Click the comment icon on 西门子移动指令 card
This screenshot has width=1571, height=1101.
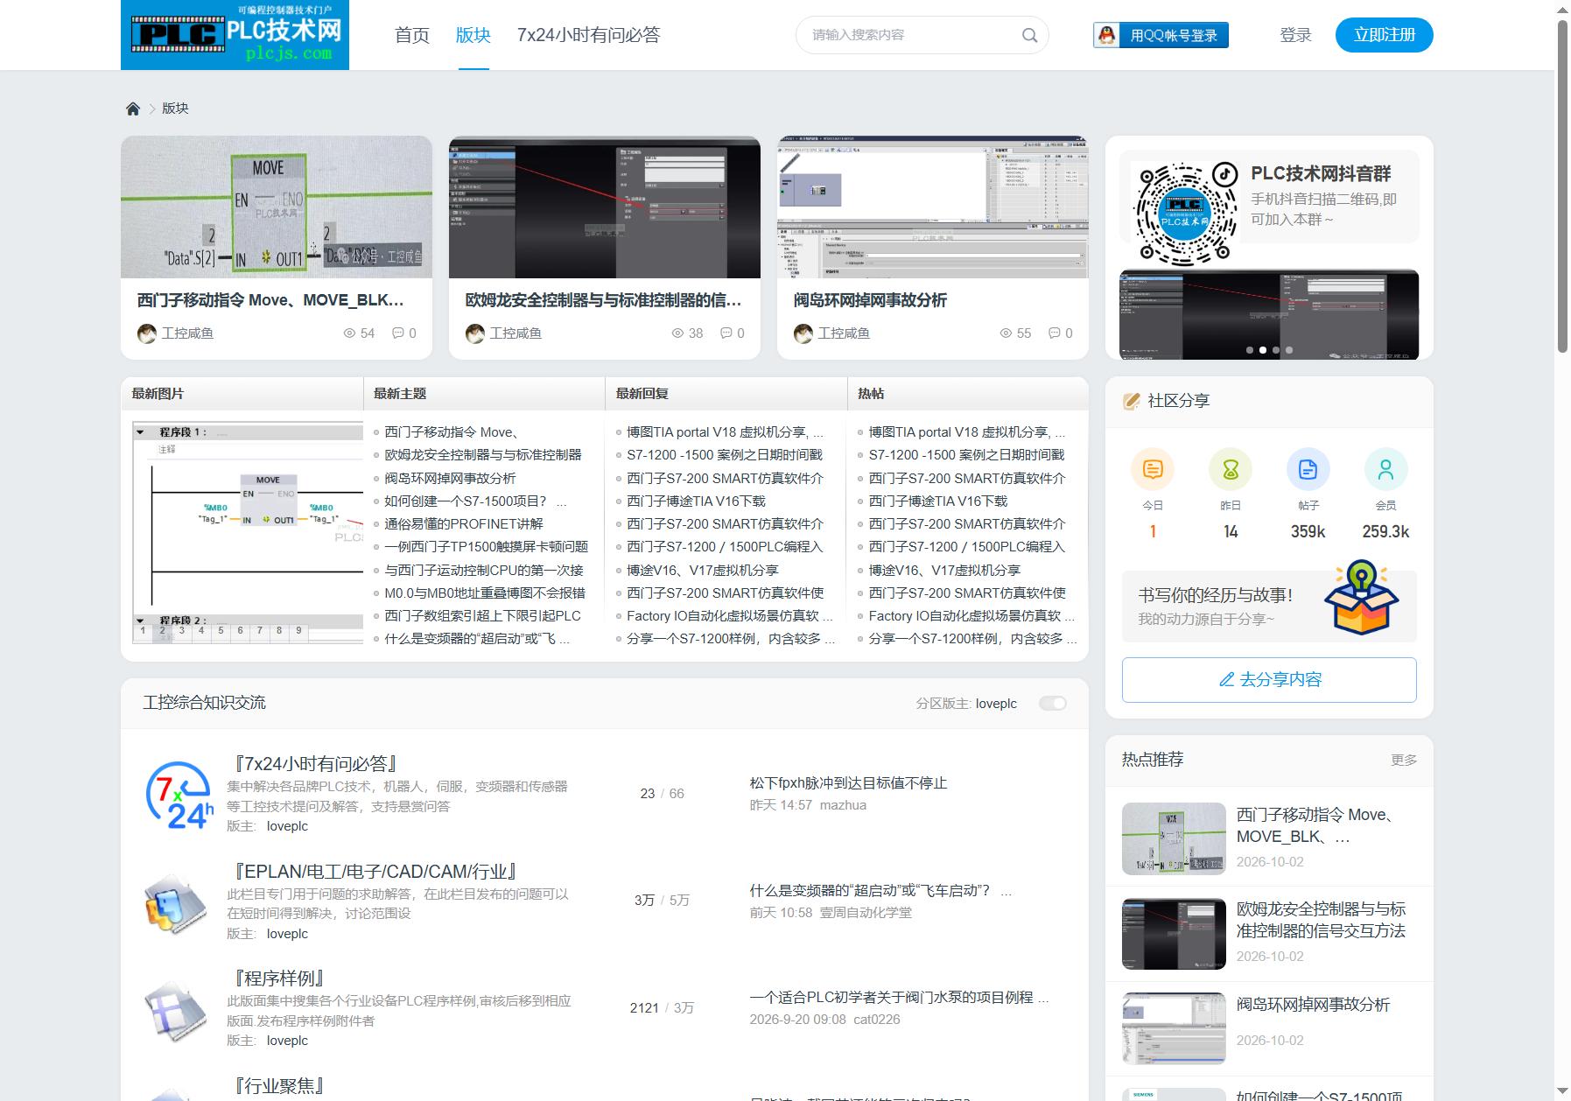[398, 333]
